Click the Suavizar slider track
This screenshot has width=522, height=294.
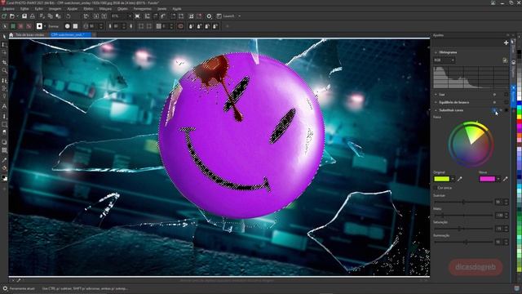[463, 202]
